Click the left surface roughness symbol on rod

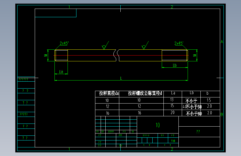105,45
